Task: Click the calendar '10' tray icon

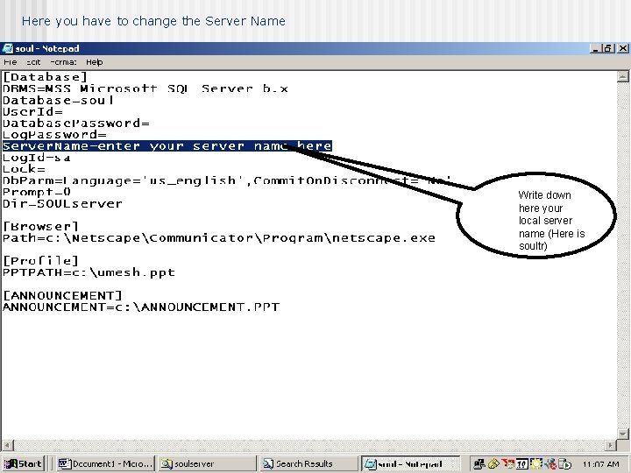Action: tap(522, 463)
